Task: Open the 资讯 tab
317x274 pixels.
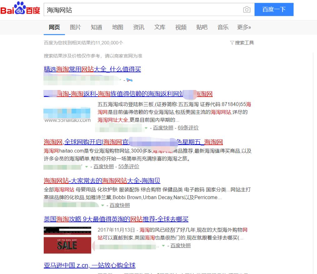Action: (x=139, y=27)
